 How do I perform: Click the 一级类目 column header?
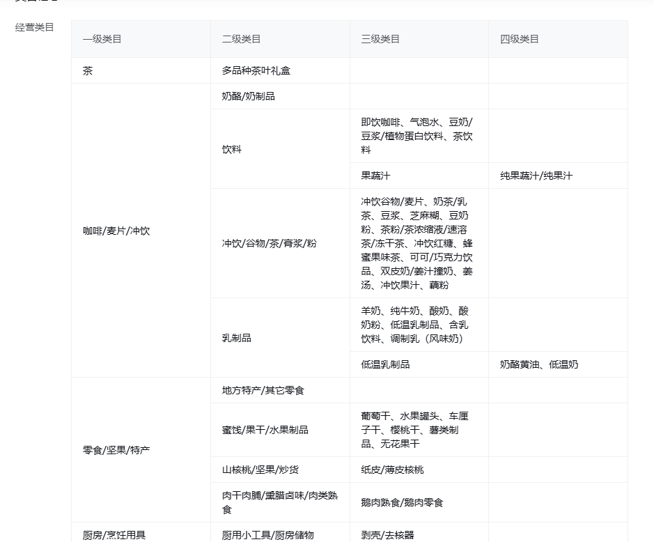pyautogui.click(x=102, y=39)
